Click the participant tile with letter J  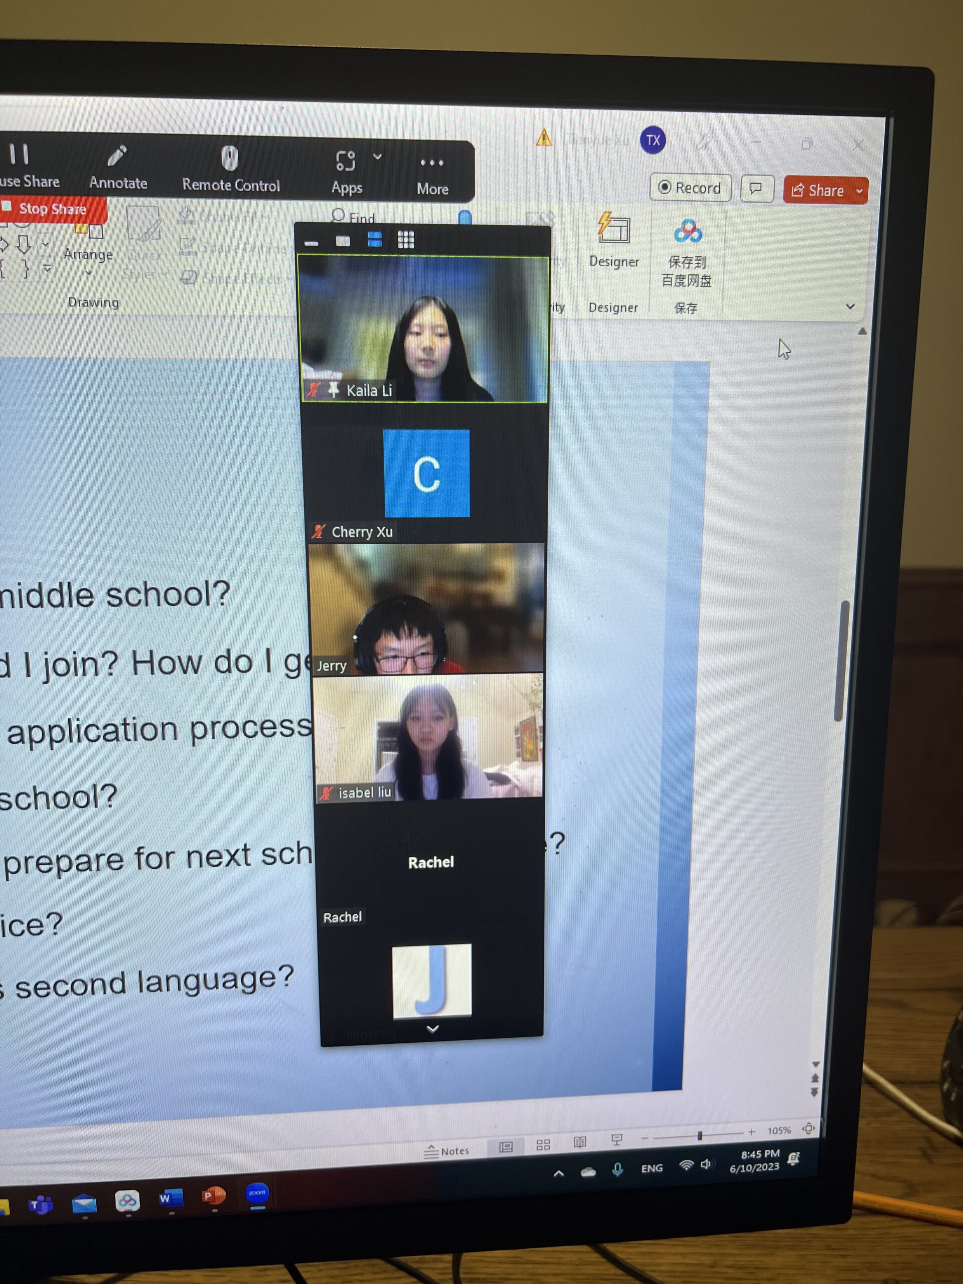pos(432,981)
